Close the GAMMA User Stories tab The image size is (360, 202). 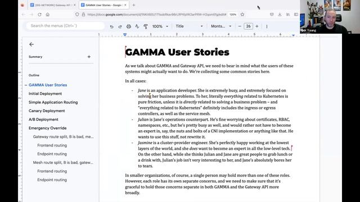click(125, 5)
